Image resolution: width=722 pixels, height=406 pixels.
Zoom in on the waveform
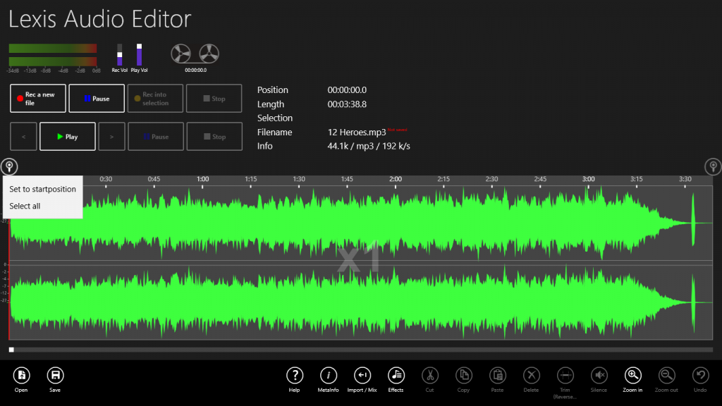click(632, 376)
